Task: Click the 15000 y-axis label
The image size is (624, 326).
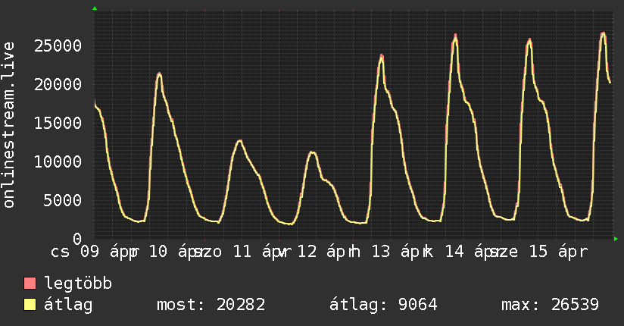Action: pos(58,123)
